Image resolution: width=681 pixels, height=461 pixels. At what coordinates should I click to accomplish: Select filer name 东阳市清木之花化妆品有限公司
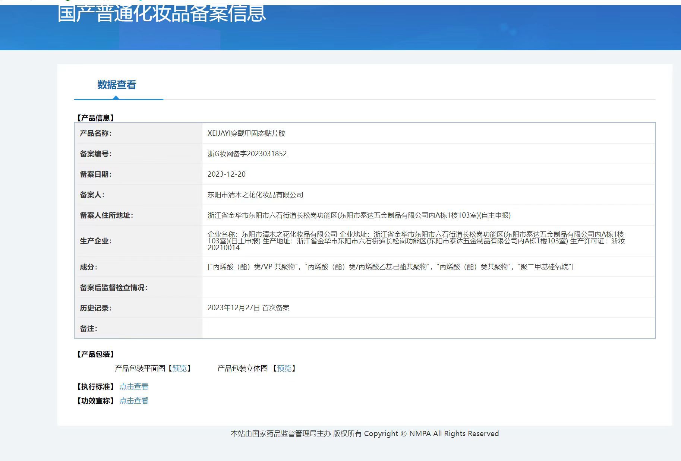[x=255, y=195]
